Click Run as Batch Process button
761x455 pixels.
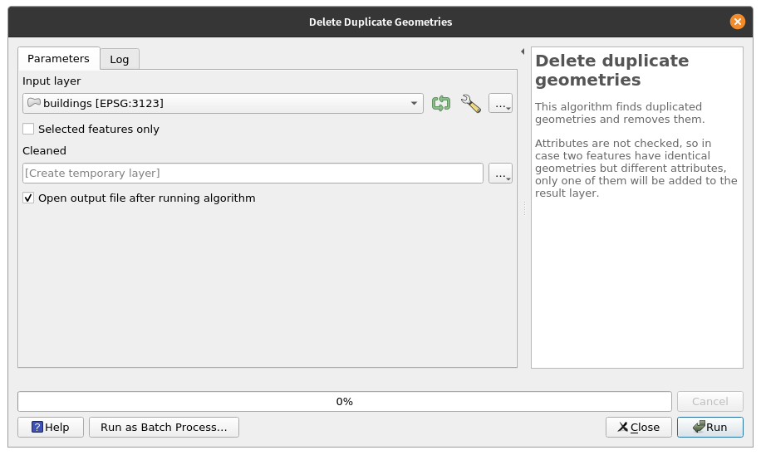click(x=164, y=427)
